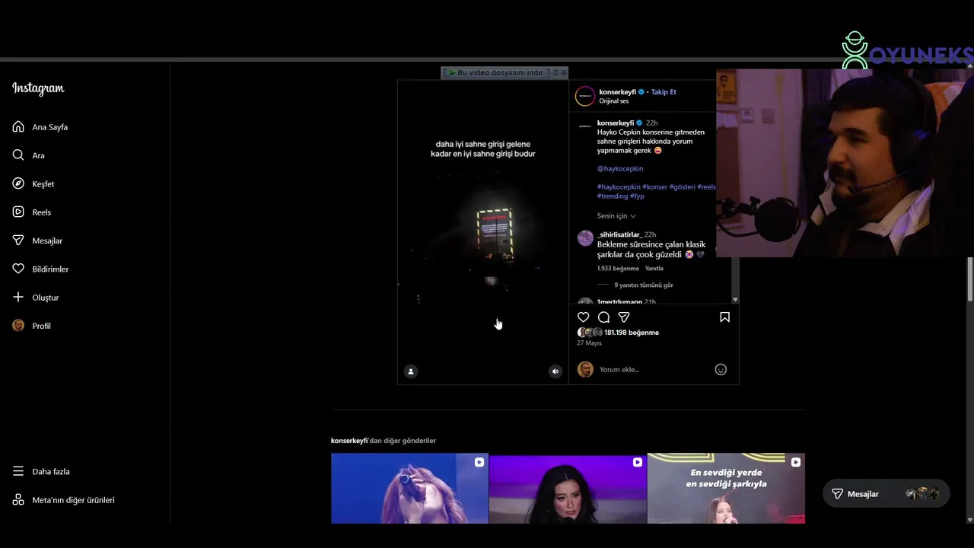Image resolution: width=974 pixels, height=548 pixels.
Task: Expand 9 yanıtın tümünü gör replies
Action: [x=644, y=285]
